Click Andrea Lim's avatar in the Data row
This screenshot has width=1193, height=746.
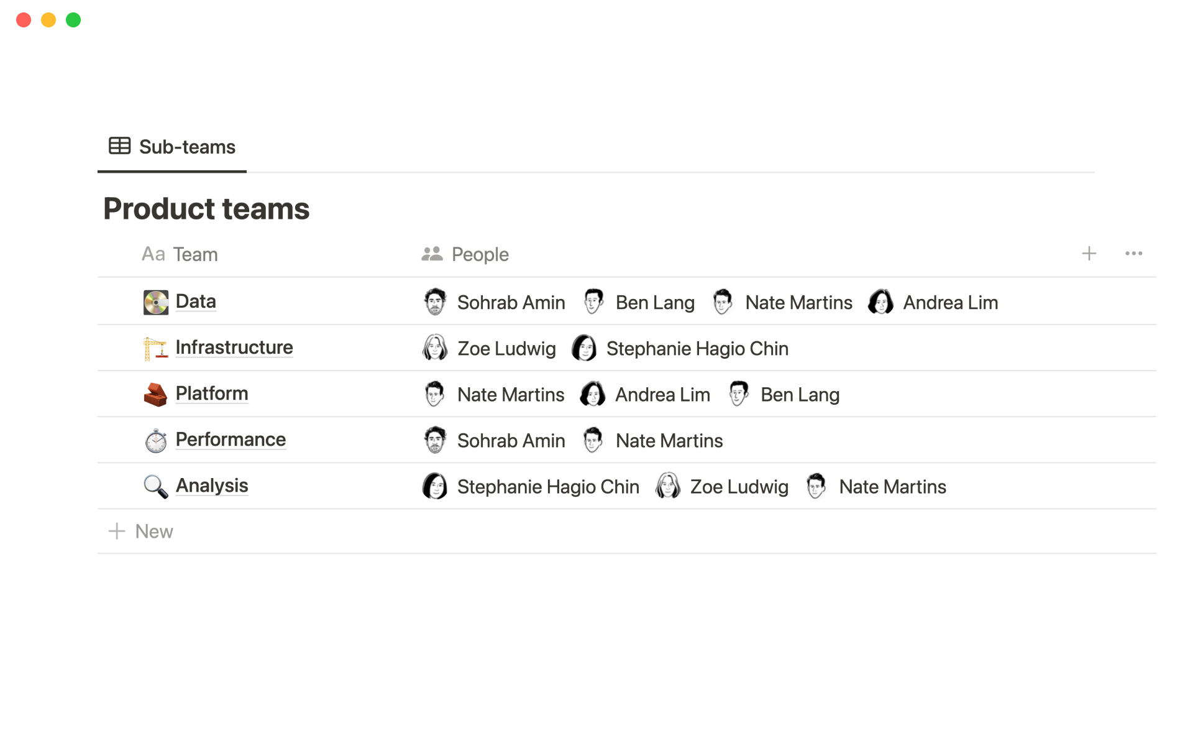pos(880,302)
